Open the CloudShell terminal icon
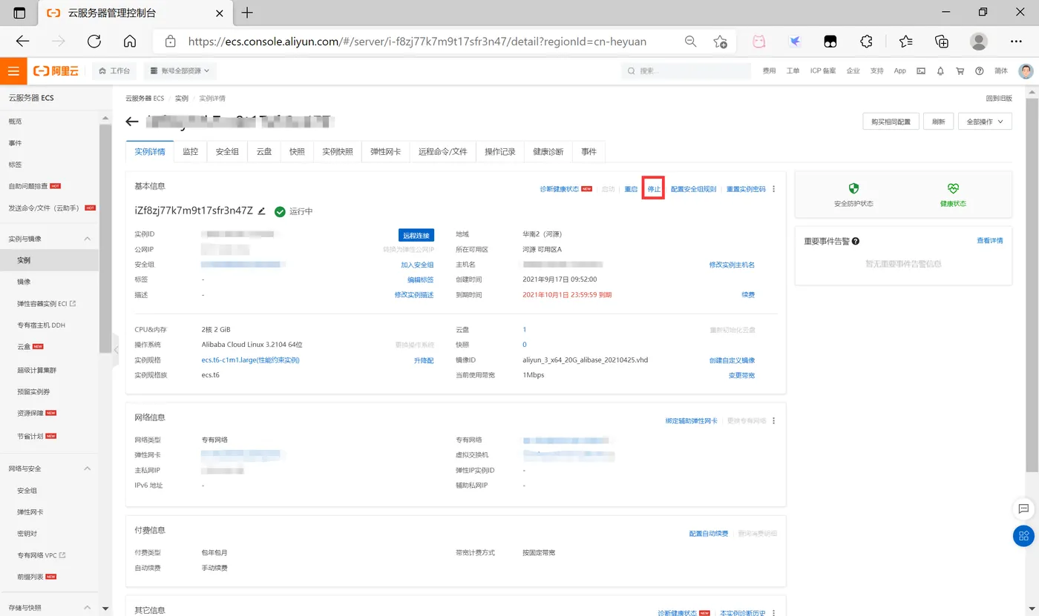Viewport: 1039px width, 616px height. [921, 71]
